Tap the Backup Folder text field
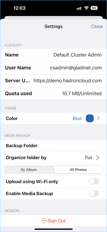107x232 pixels. click(x=76, y=146)
